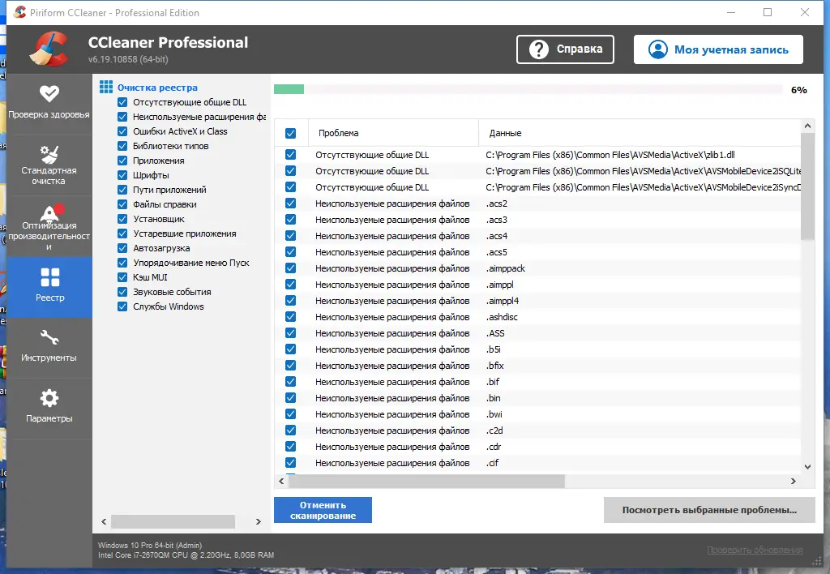Open Standard Cleaning broom icon
830x574 pixels.
[49, 154]
